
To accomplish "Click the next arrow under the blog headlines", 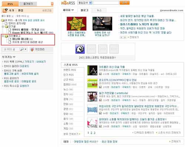I will click(125, 37).
